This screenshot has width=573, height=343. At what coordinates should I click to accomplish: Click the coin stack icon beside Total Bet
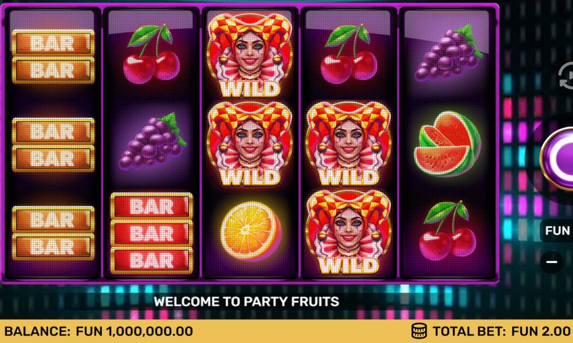point(419,331)
